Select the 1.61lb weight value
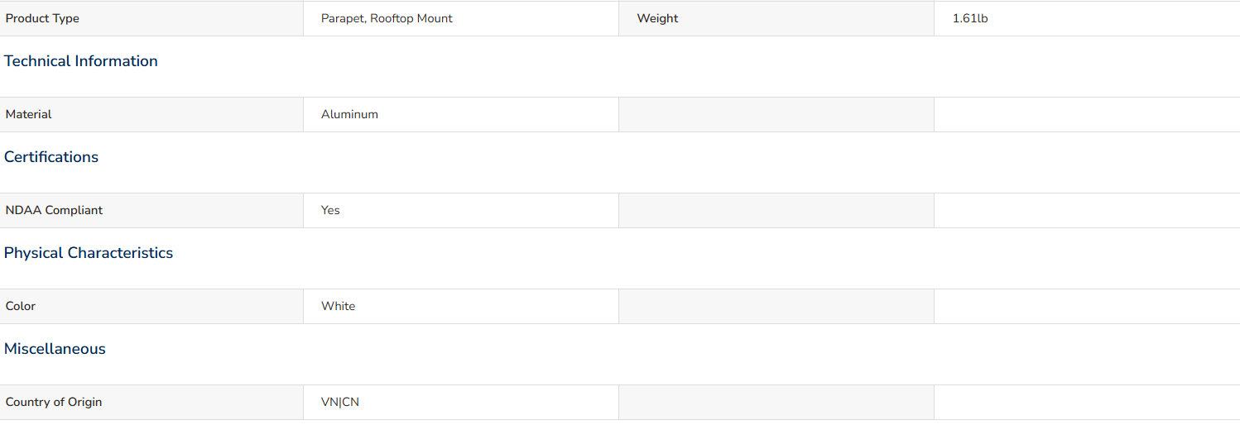The width and height of the screenshot is (1240, 425). pyautogui.click(x=970, y=18)
